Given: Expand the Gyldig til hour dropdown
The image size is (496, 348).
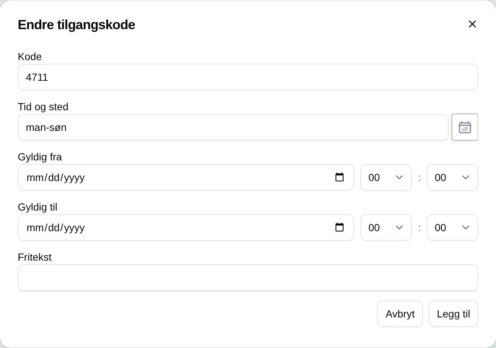Looking at the screenshot, I should [x=386, y=227].
